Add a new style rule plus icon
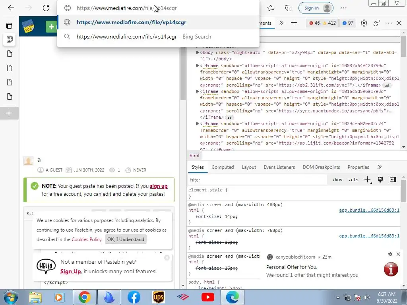This screenshot has height=305, width=407. tap(368, 180)
